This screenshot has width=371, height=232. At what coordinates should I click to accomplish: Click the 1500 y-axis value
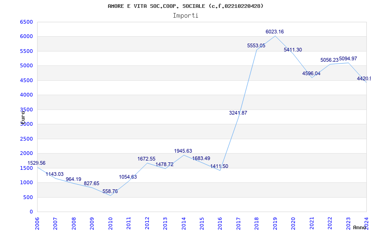tap(26, 168)
